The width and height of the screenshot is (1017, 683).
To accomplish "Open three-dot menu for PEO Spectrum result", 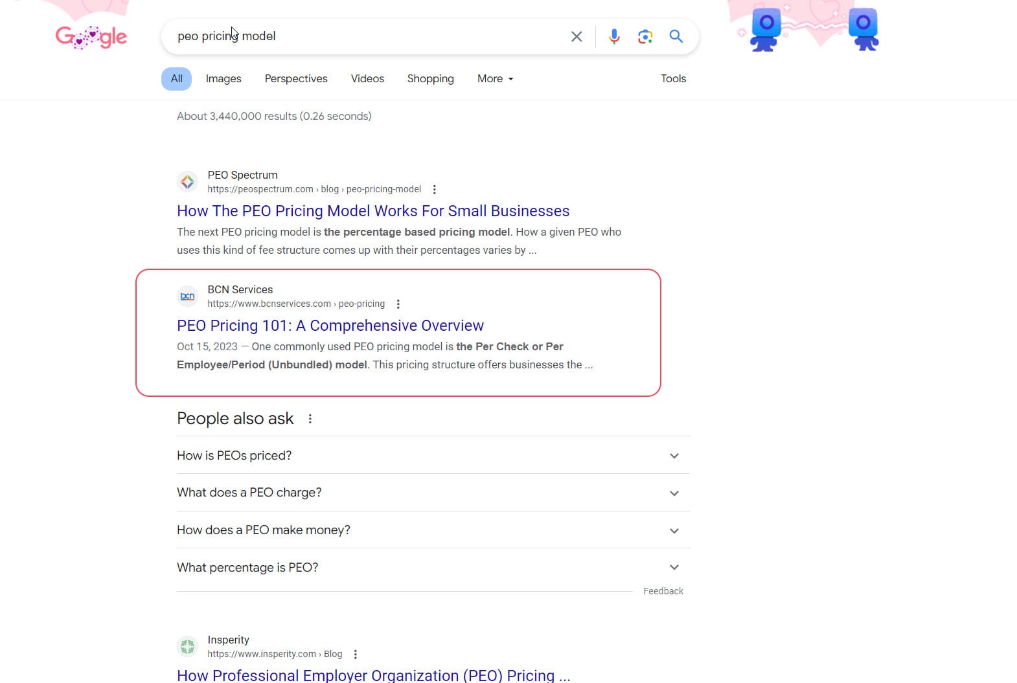I will tap(434, 190).
